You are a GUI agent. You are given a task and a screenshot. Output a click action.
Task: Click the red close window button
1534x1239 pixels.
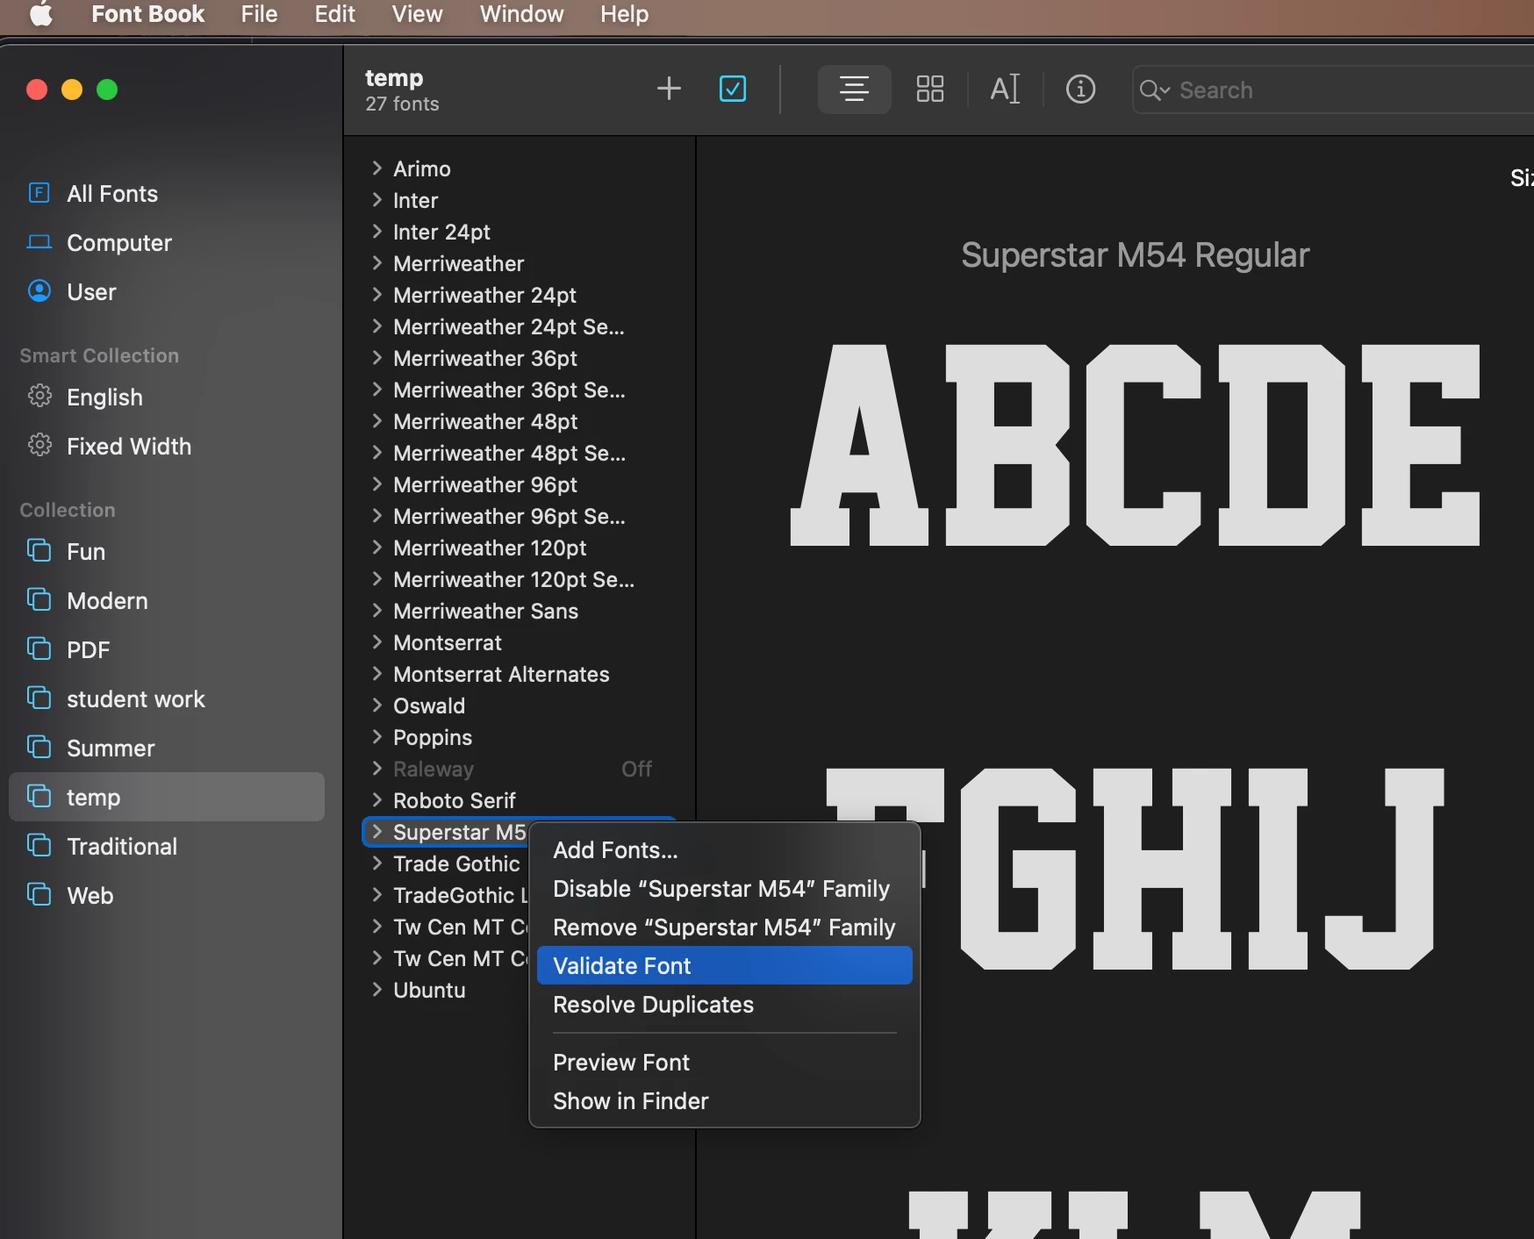pos(37,90)
